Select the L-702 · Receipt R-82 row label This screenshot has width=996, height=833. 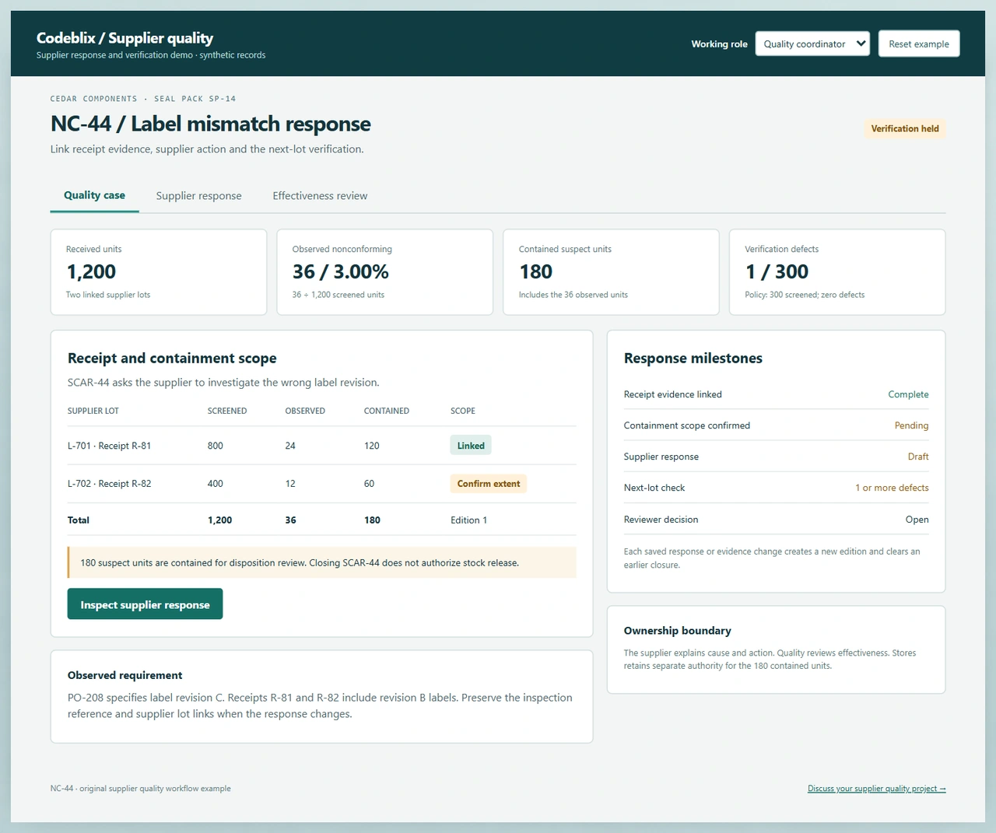(110, 484)
